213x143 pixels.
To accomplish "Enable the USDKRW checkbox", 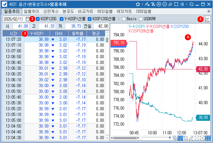I will click(140, 19).
